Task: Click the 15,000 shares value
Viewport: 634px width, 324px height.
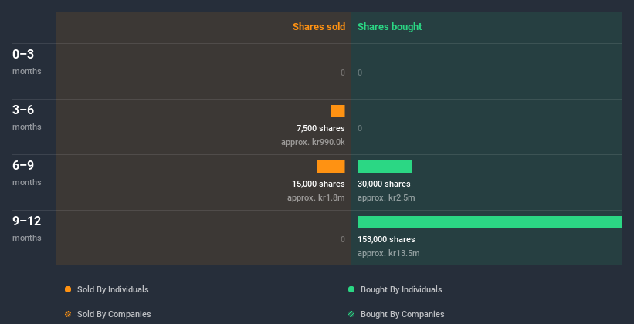Action: click(319, 184)
